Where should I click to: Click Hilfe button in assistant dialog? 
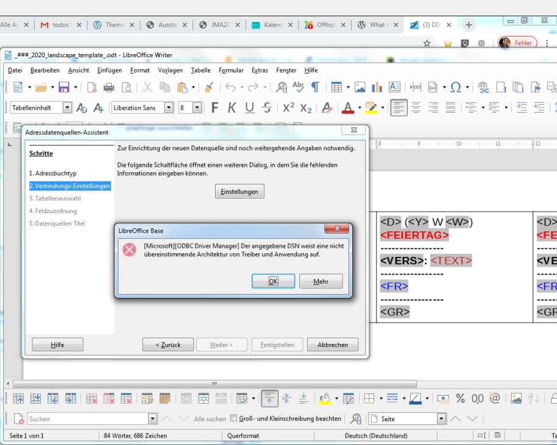point(57,345)
